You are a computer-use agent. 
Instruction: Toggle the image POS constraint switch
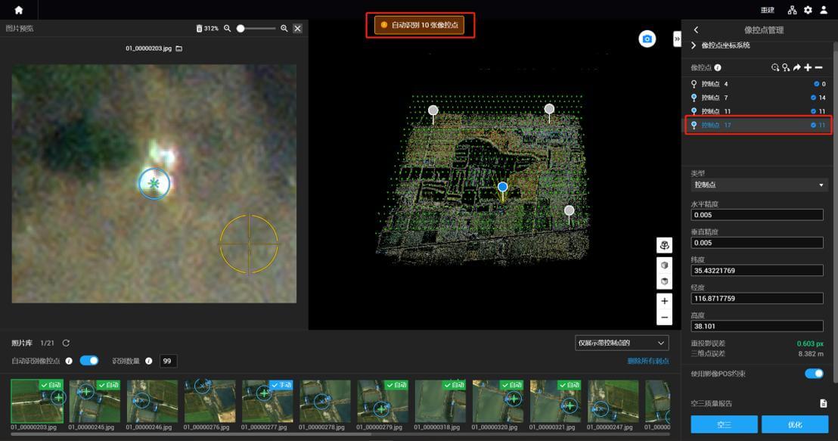click(x=814, y=374)
